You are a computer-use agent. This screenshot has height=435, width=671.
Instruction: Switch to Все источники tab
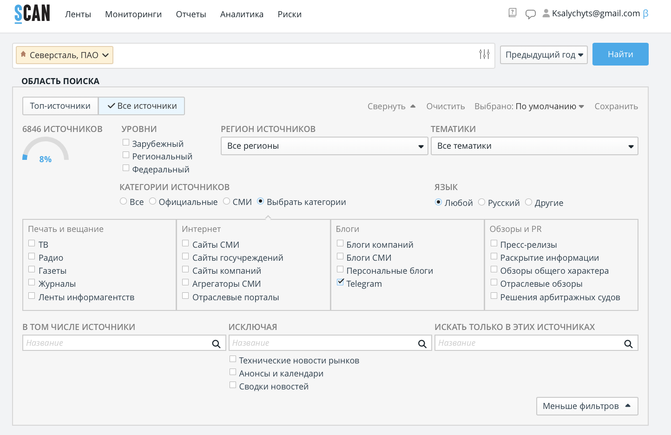tap(142, 106)
